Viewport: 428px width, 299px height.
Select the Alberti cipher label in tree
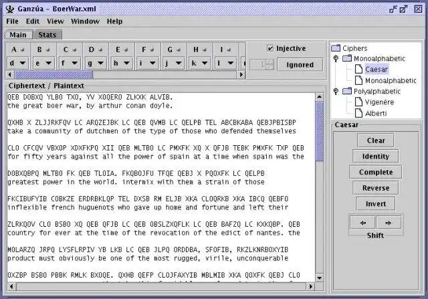coord(376,113)
